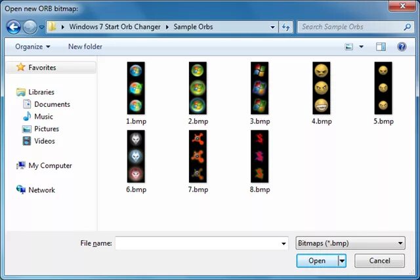This screenshot has width=420, height=280.
Task: Click the Open button
Action: point(317,261)
